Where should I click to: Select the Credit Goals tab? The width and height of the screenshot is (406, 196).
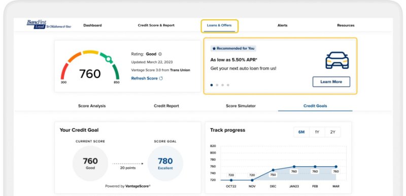[x=315, y=106]
